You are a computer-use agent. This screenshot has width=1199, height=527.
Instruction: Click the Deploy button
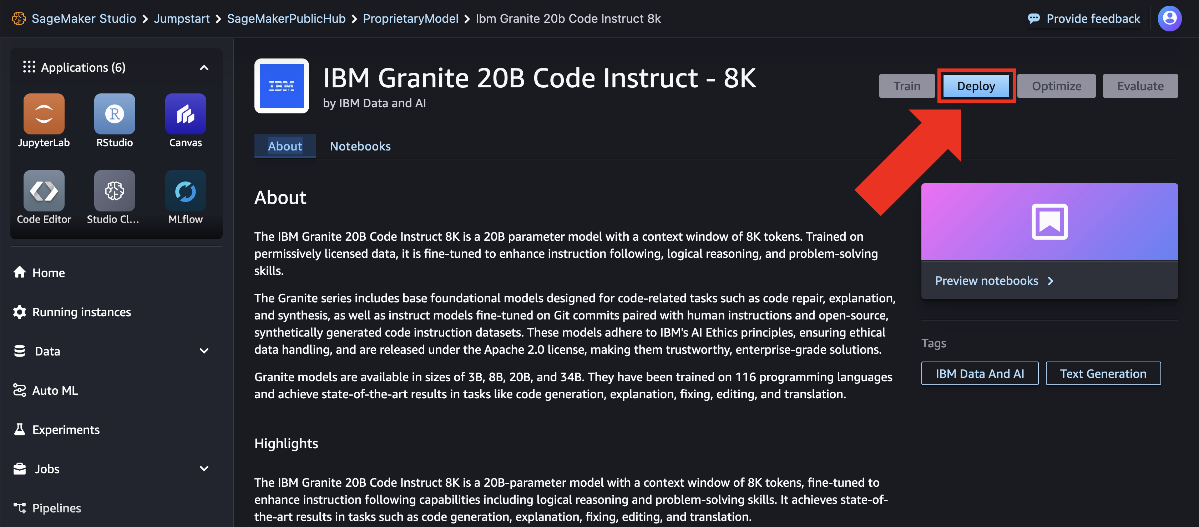point(976,86)
